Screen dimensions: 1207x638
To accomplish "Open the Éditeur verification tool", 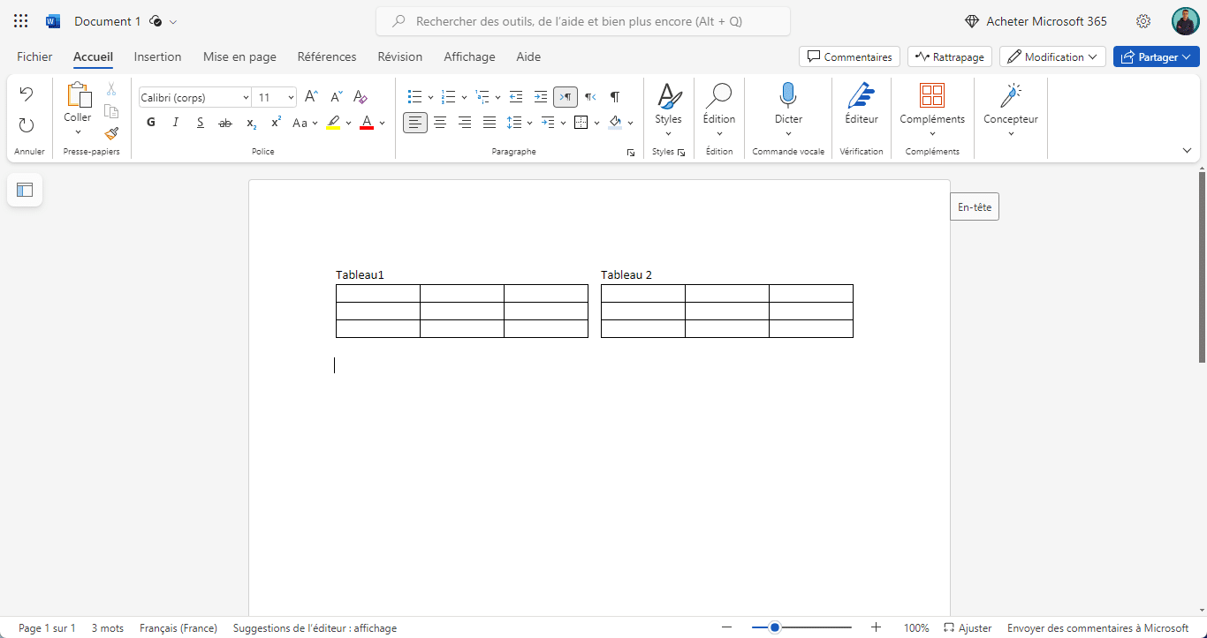I will pyautogui.click(x=861, y=104).
